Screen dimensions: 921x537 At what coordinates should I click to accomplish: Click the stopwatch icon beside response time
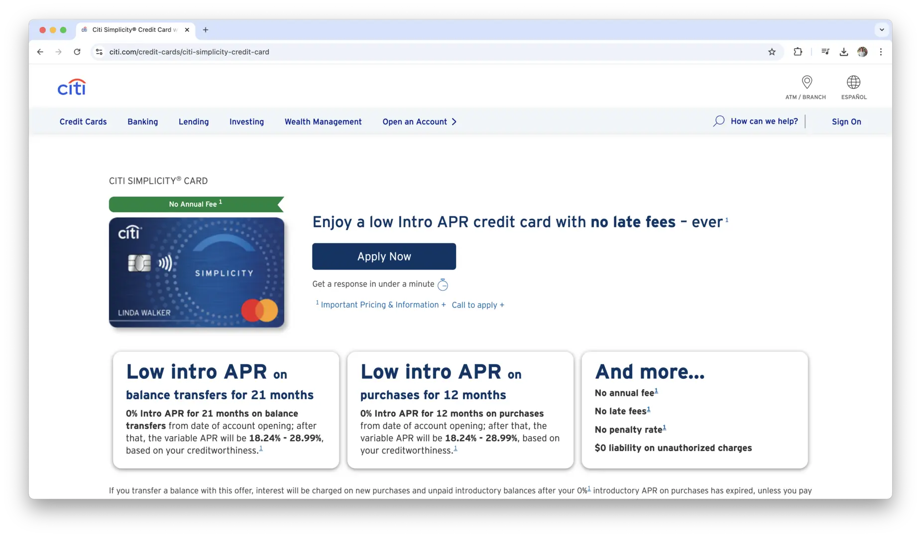(443, 284)
